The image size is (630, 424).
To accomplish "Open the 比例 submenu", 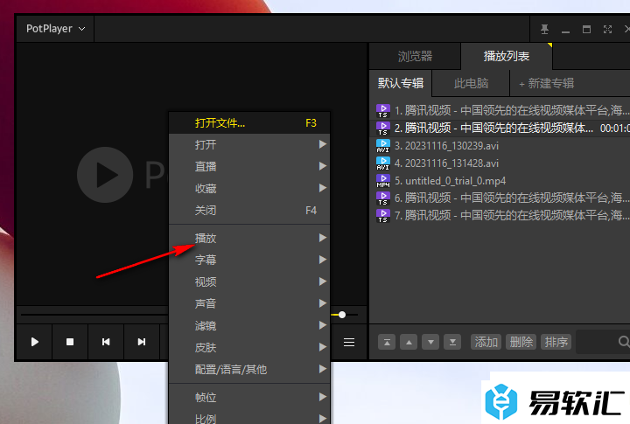I will 249,418.
